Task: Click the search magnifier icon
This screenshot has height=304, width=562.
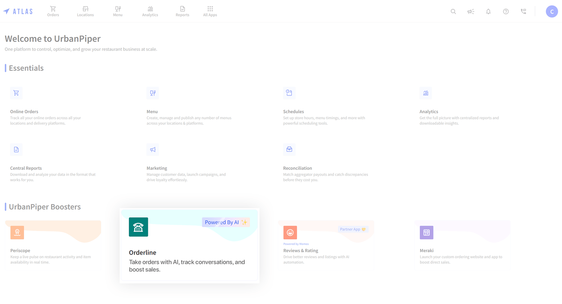Action: pos(453,11)
